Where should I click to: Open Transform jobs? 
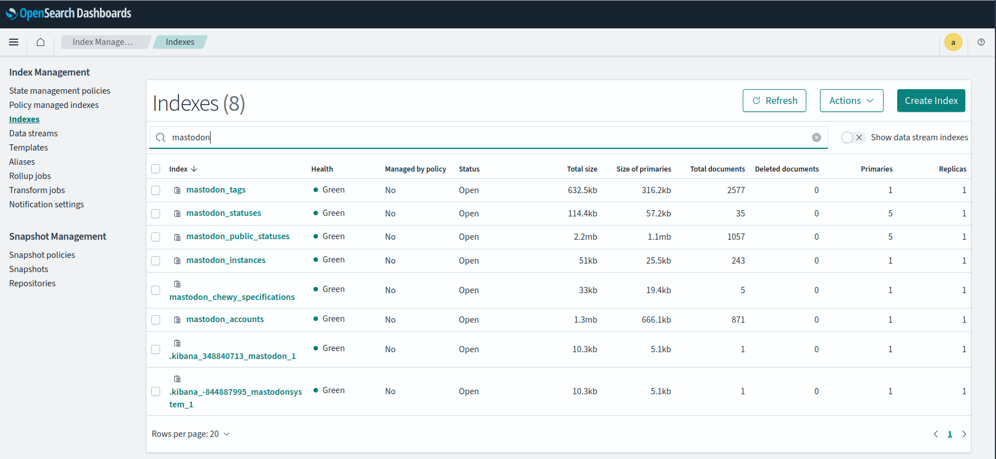(37, 190)
